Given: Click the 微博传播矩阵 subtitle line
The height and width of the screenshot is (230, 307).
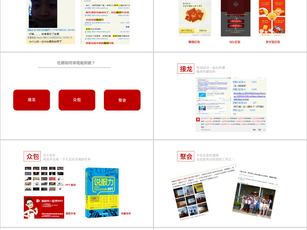Looking at the screenshot, I should (x=206, y=72).
